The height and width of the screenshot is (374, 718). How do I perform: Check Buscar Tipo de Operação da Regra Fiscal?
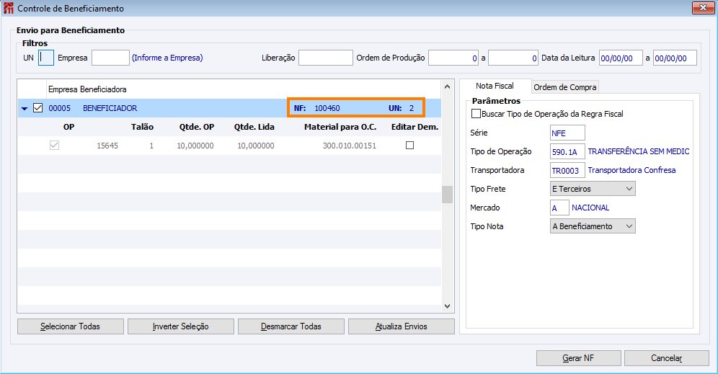click(477, 114)
